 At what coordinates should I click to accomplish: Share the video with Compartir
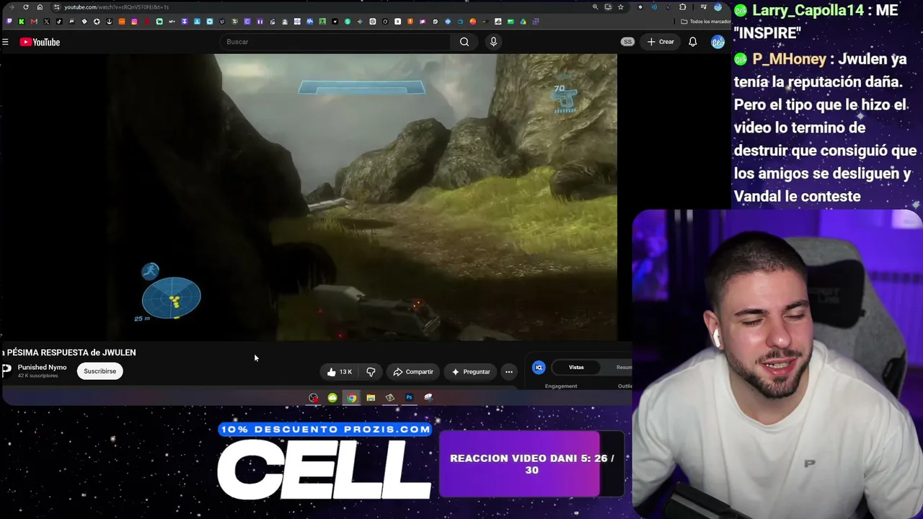coord(413,372)
